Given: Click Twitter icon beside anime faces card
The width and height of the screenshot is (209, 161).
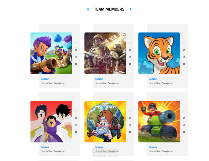Looking at the screenshot, I should pos(76,118).
